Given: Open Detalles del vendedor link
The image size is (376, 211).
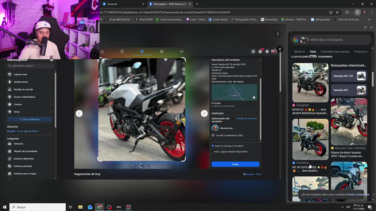Looking at the screenshot, I should click(x=247, y=118).
